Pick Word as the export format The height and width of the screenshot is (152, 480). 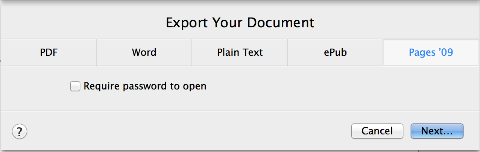(144, 52)
